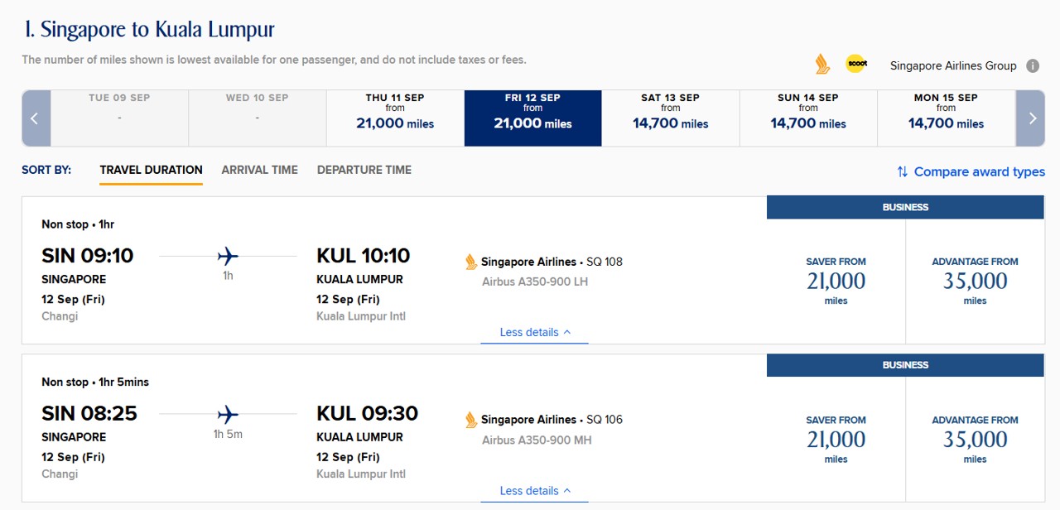Choose the Sun 14 Sep date

[x=807, y=118]
